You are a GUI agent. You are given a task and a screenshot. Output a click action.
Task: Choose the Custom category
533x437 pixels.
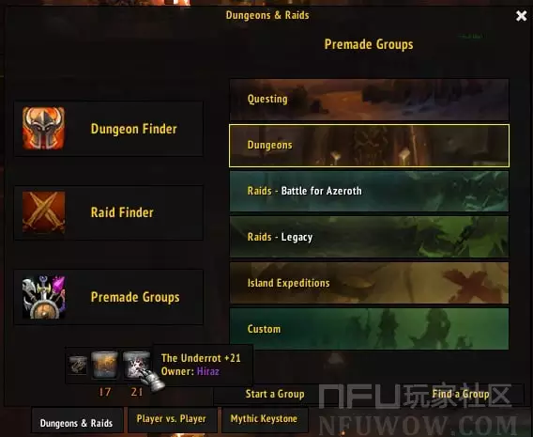(x=369, y=329)
